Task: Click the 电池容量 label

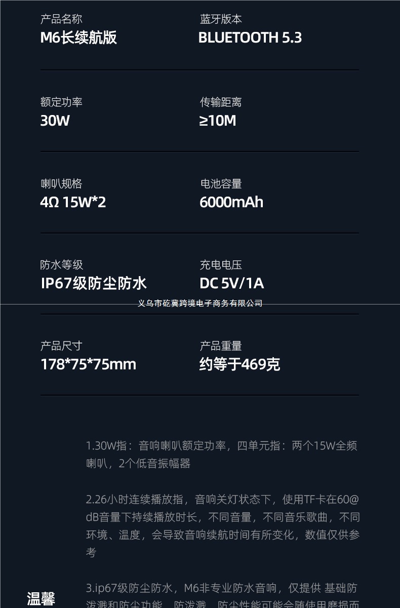Action: pos(221,184)
